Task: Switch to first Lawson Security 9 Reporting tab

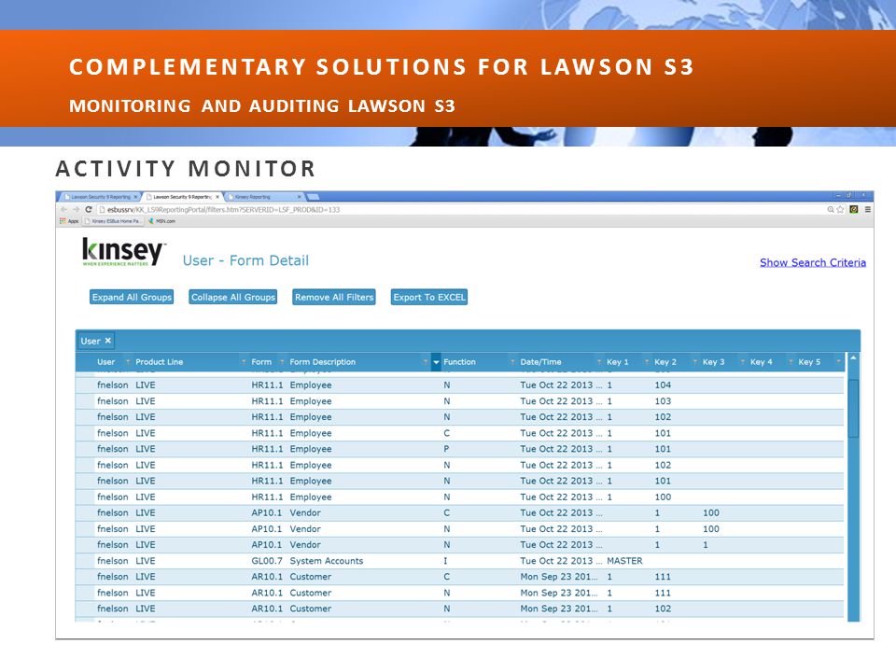Action: [x=98, y=197]
